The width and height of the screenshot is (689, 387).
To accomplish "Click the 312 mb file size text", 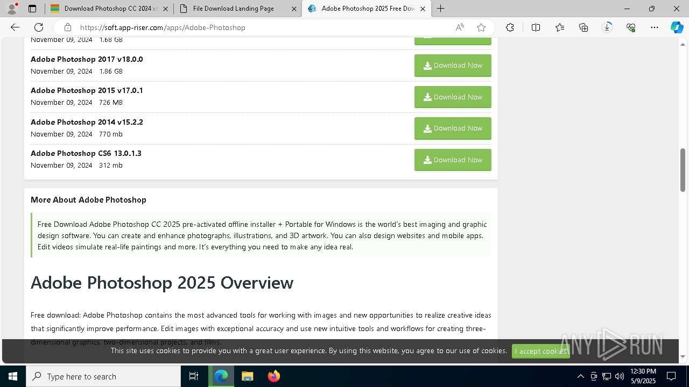I will point(111,165).
